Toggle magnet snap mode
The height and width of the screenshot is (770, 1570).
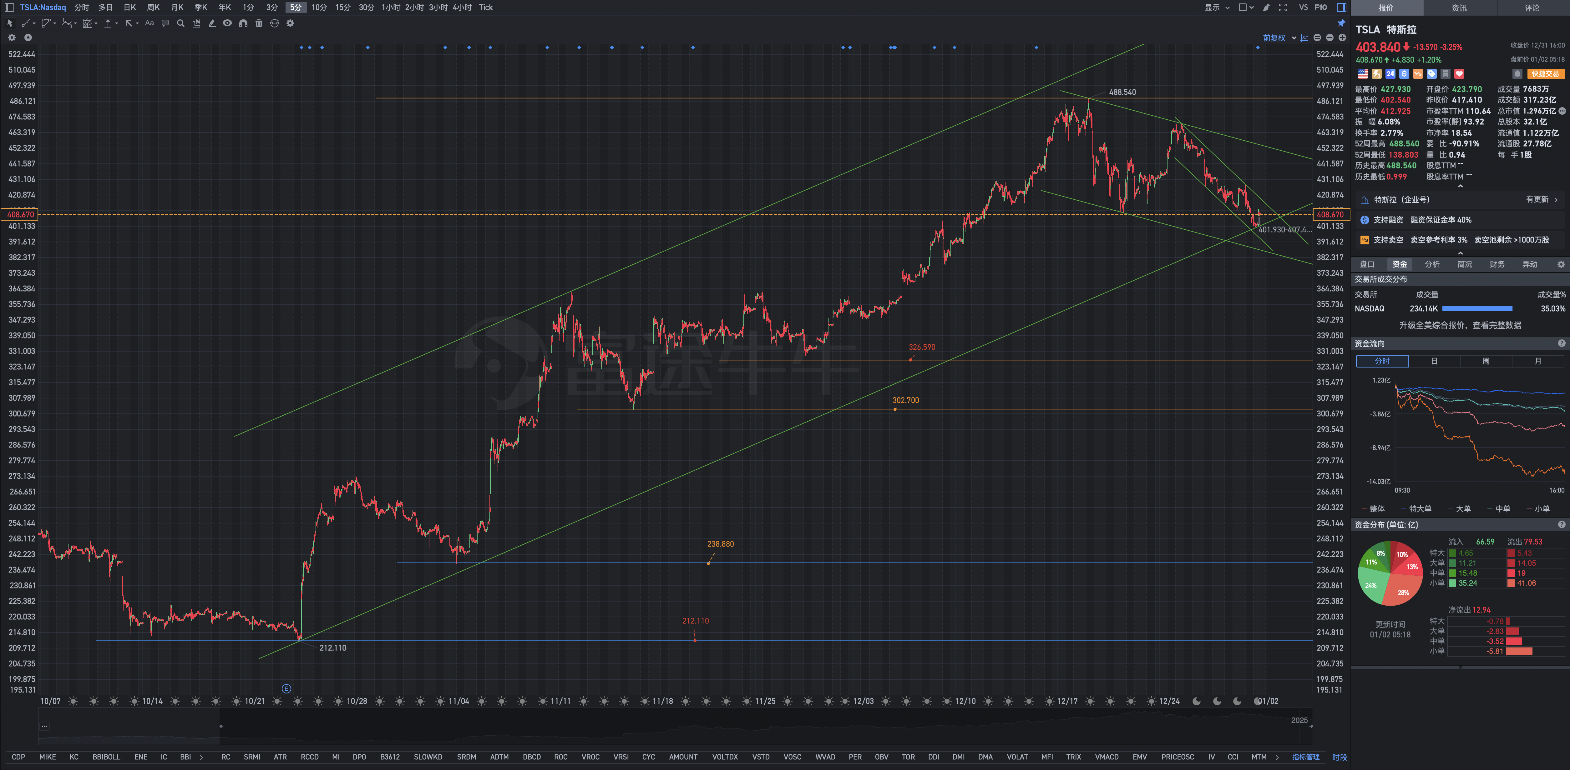pyautogui.click(x=243, y=23)
